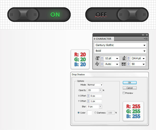Select the Darkness radio button
This screenshot has height=130, width=156.
coord(95,113)
